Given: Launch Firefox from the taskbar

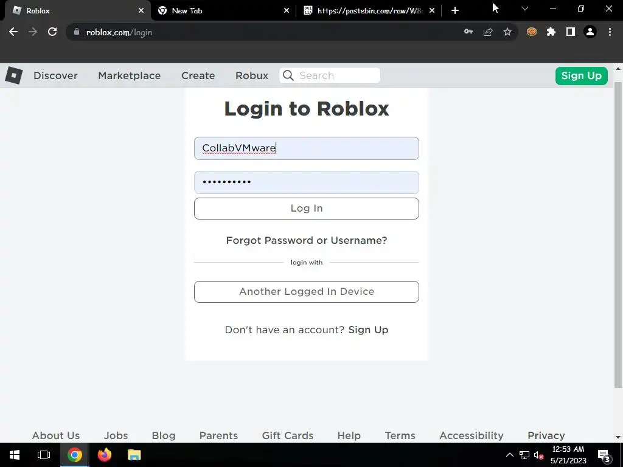Looking at the screenshot, I should (x=105, y=455).
